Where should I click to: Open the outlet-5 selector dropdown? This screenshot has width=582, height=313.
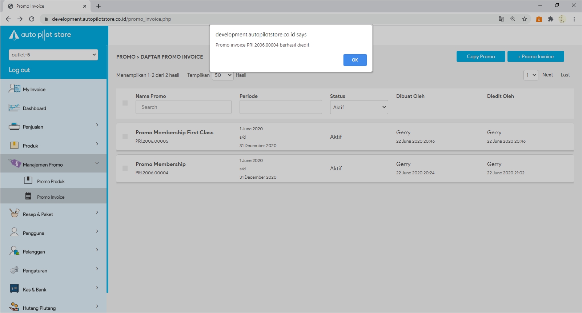point(53,55)
